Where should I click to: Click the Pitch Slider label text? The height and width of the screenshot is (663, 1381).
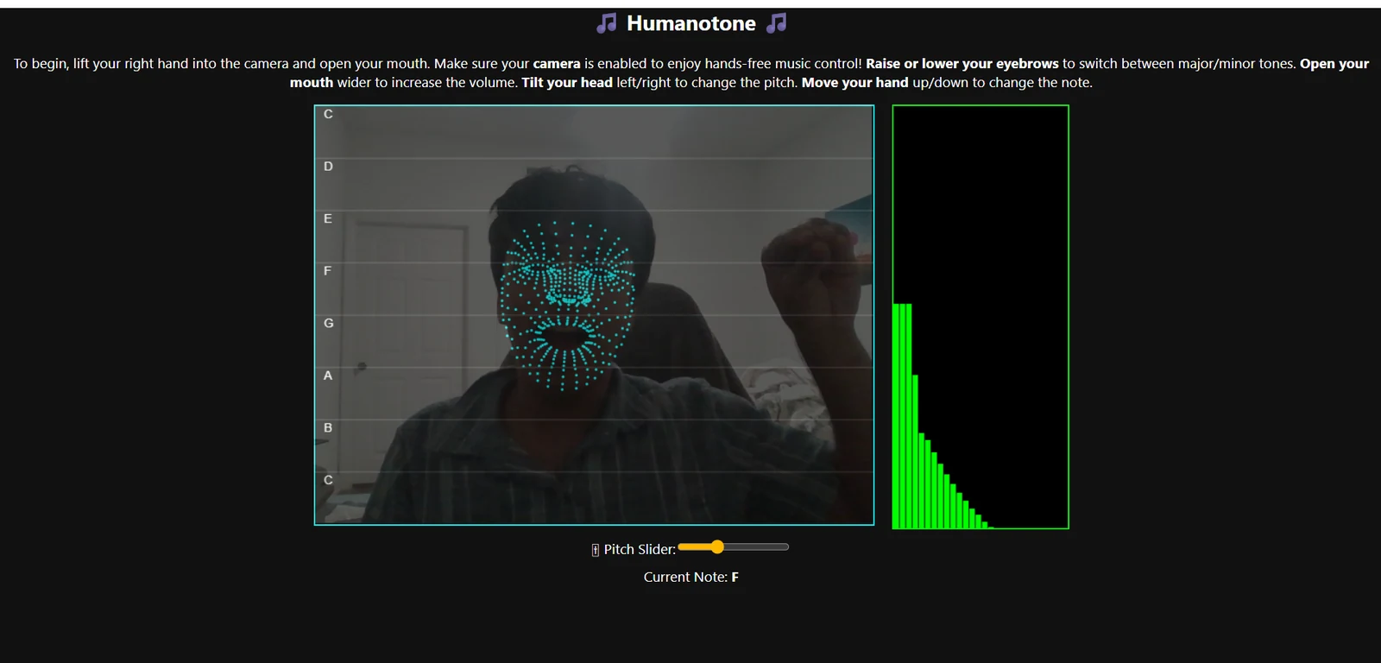tap(640, 549)
